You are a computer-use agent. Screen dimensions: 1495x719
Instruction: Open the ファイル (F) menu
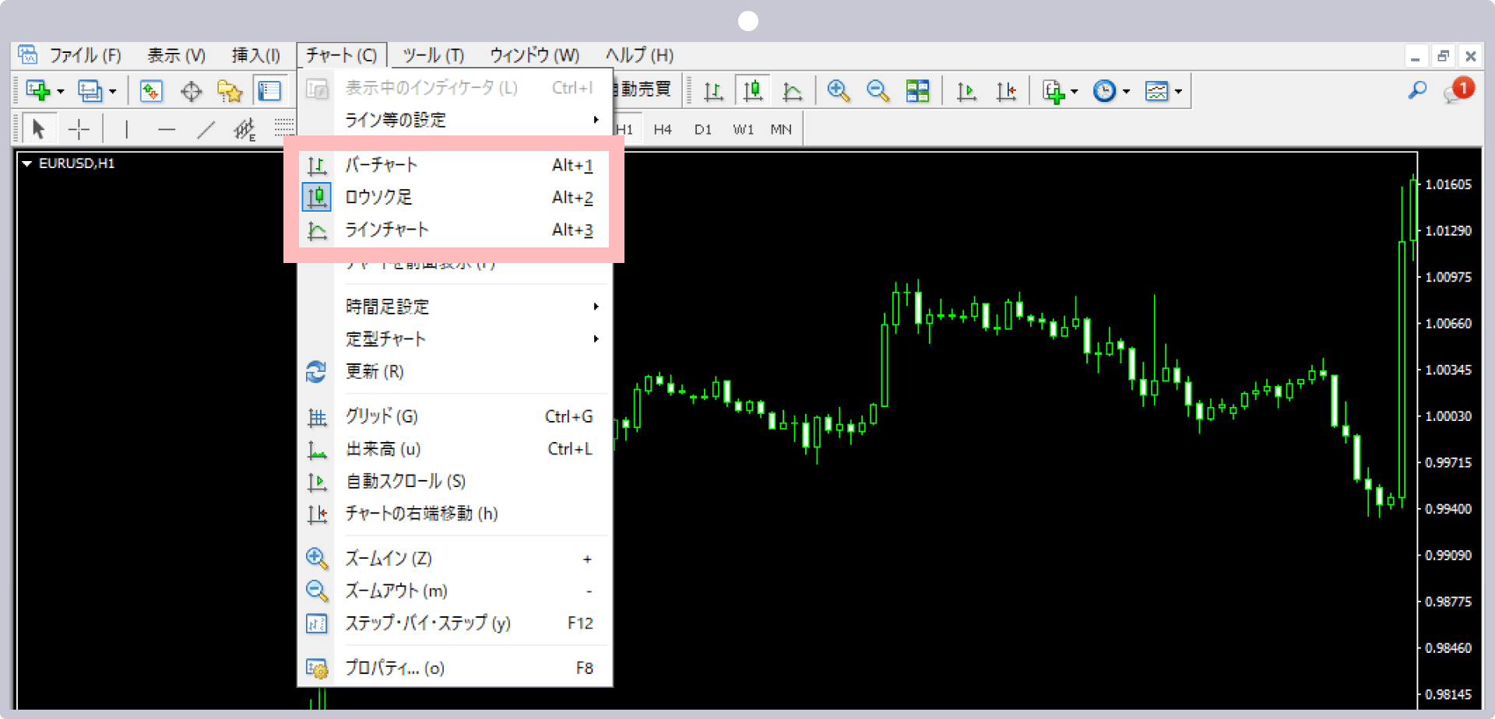[86, 55]
